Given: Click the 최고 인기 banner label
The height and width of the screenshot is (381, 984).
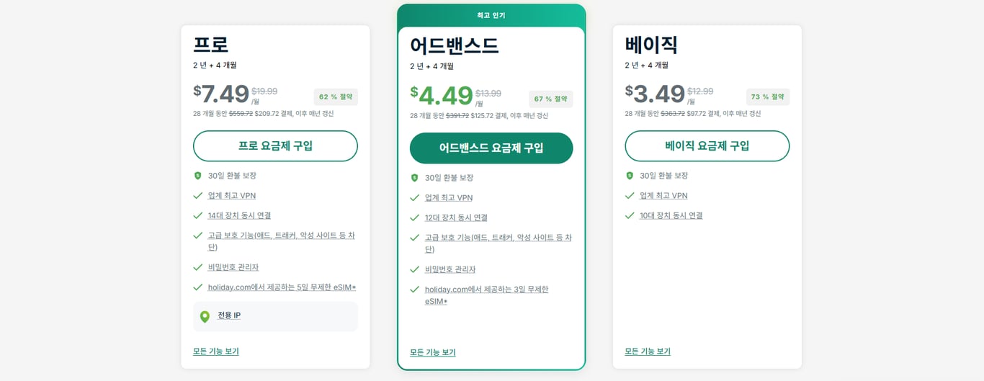Looking at the screenshot, I should click(x=491, y=15).
